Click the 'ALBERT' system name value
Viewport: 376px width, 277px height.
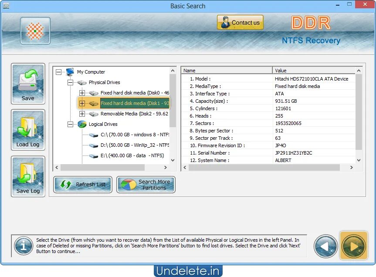(283, 160)
